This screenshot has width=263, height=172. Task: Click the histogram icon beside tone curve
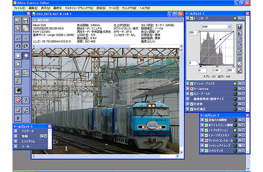tap(239, 27)
